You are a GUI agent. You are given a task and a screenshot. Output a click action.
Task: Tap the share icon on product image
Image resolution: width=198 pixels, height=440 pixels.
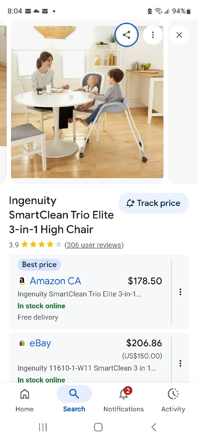(x=127, y=35)
